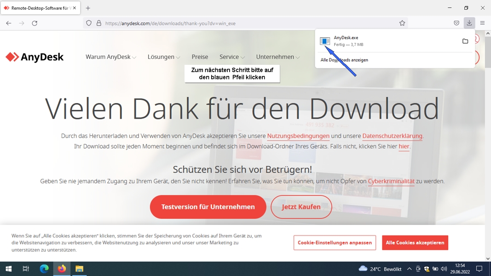This screenshot has width=491, height=276.
Task: Click the reload page icon
Action: pyautogui.click(x=35, y=23)
